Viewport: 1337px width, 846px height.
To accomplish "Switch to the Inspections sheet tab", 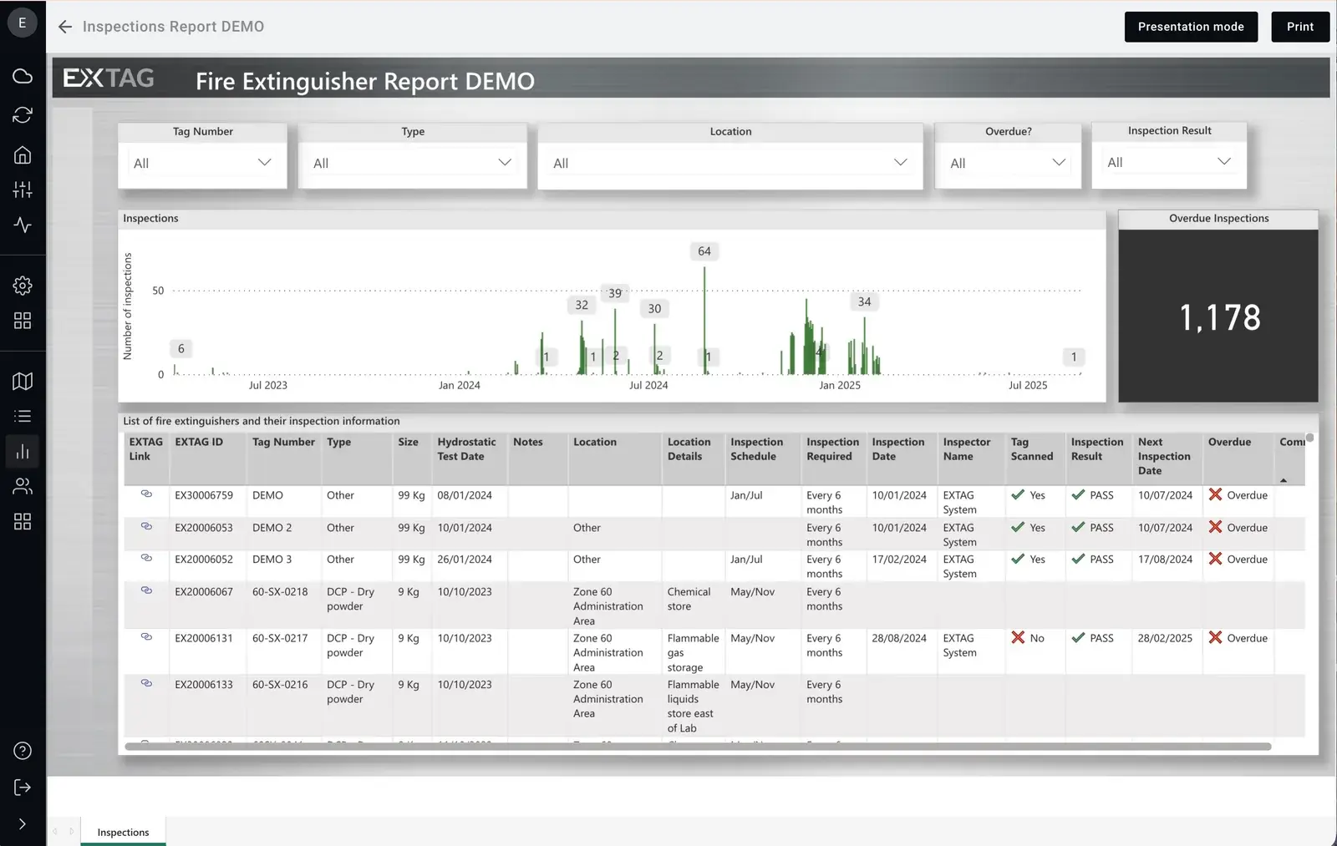I will coord(123,832).
